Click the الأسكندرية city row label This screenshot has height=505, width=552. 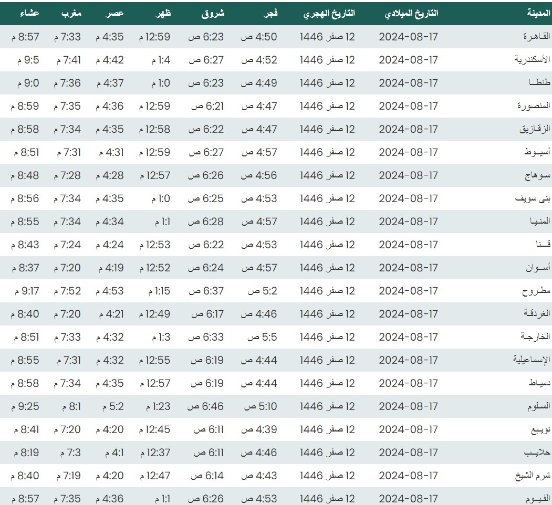point(532,60)
